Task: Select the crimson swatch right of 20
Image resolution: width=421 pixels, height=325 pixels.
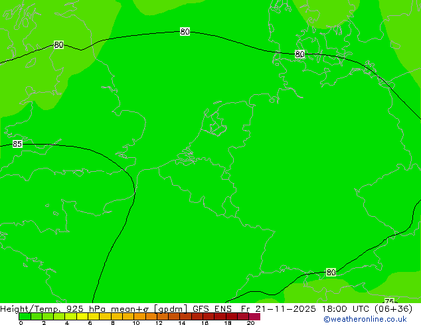Action: 254,316
